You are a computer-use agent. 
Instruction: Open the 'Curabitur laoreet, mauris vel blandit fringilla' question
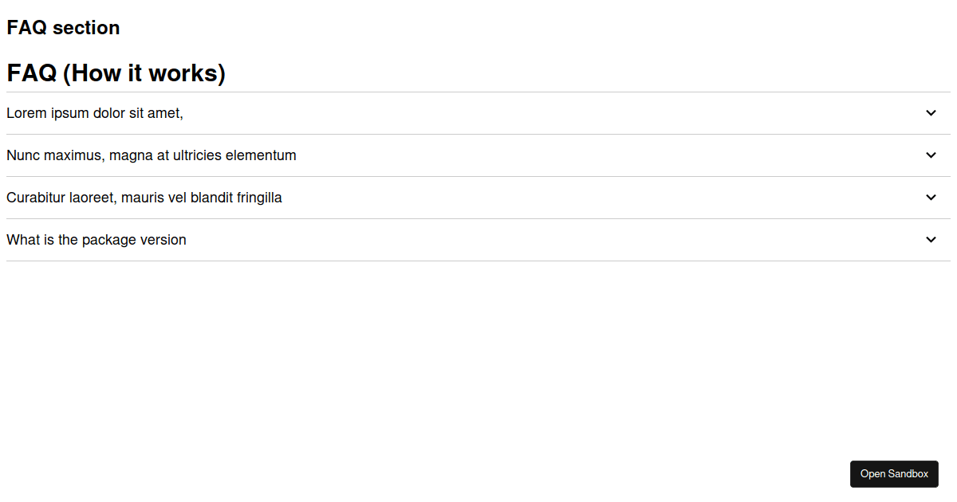144,197
